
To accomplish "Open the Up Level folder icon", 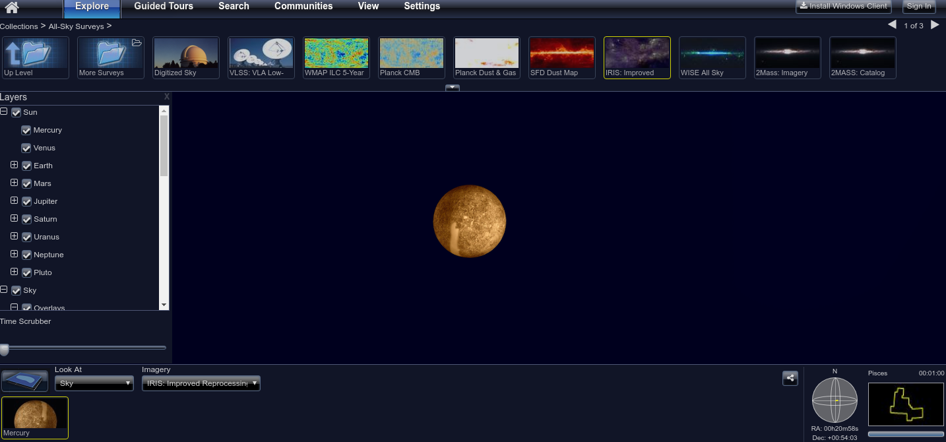I will 36,57.
